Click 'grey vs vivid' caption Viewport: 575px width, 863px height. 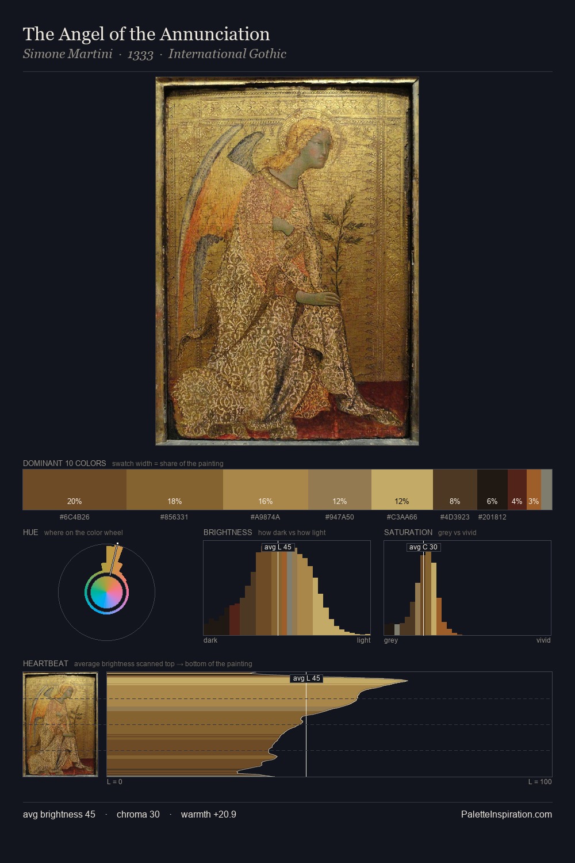click(457, 533)
